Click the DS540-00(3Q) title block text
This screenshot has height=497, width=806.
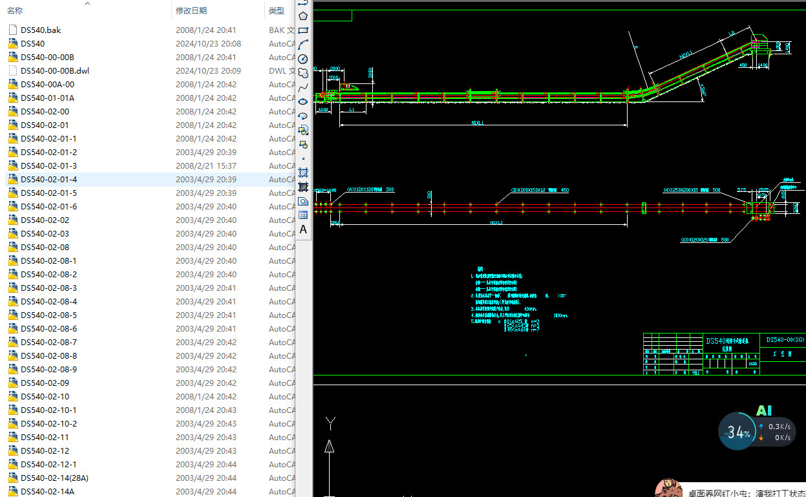(x=785, y=339)
